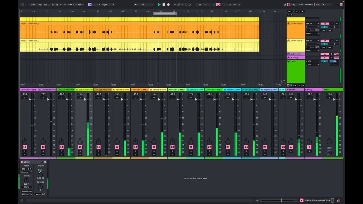This screenshot has height=204, width=363.
Task: Select the A Reverb return track header
Action: [295, 90]
